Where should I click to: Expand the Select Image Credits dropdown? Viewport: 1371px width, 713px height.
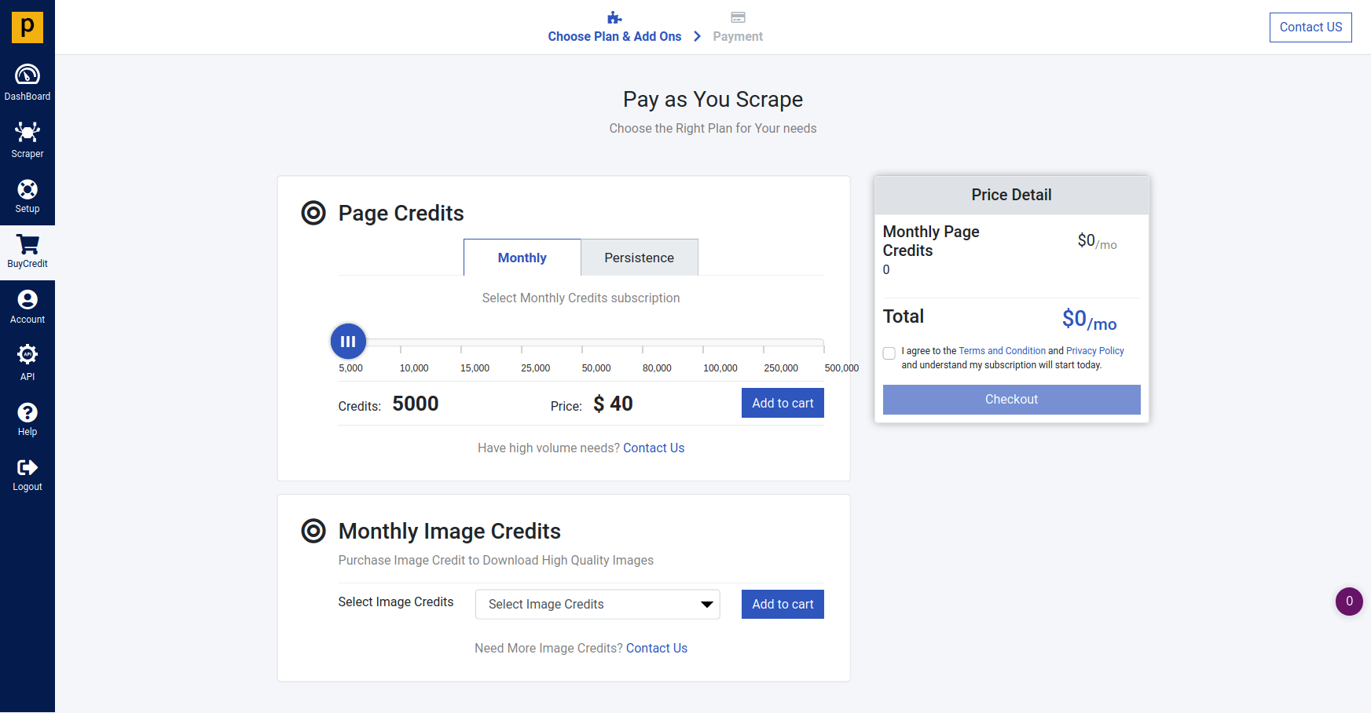click(597, 605)
